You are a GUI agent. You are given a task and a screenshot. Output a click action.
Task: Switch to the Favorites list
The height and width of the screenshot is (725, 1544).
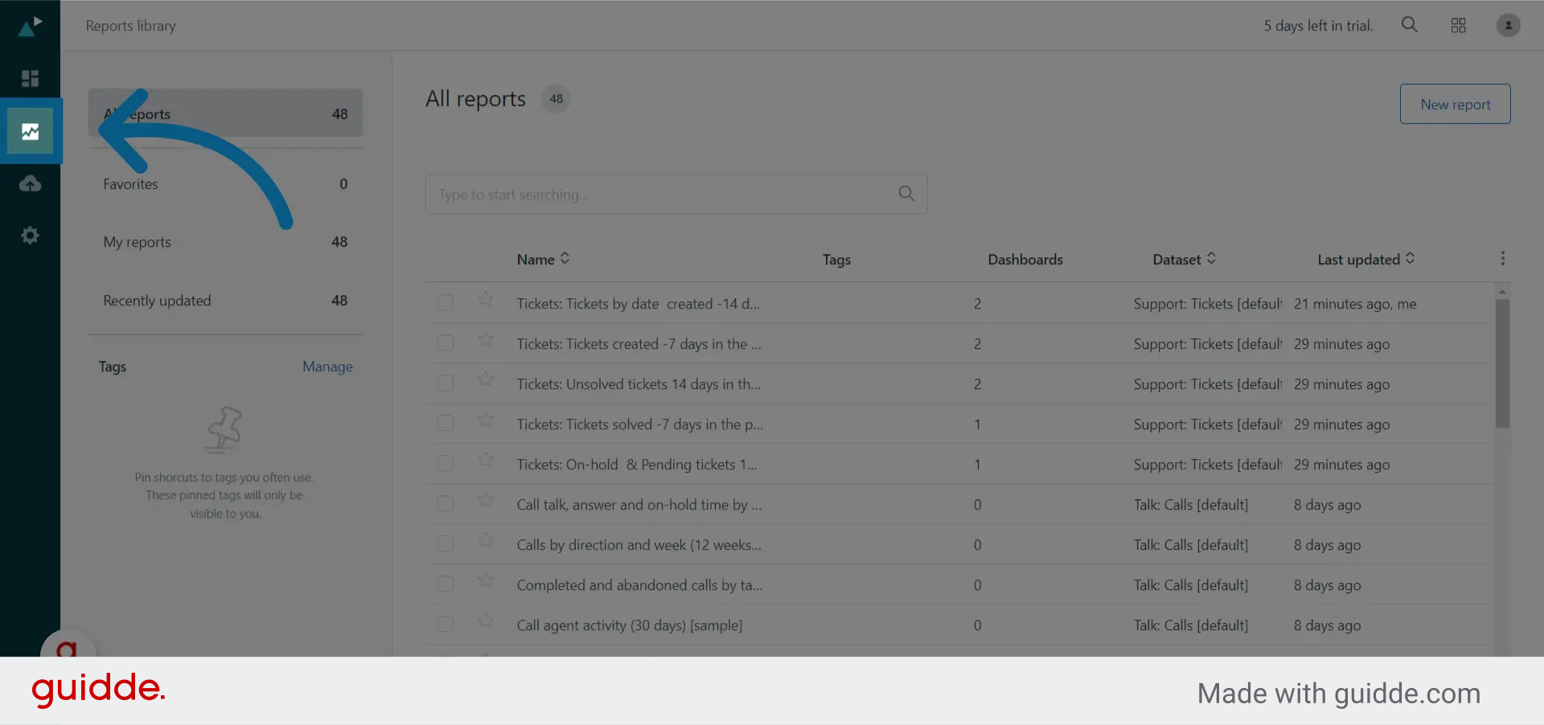[130, 183]
